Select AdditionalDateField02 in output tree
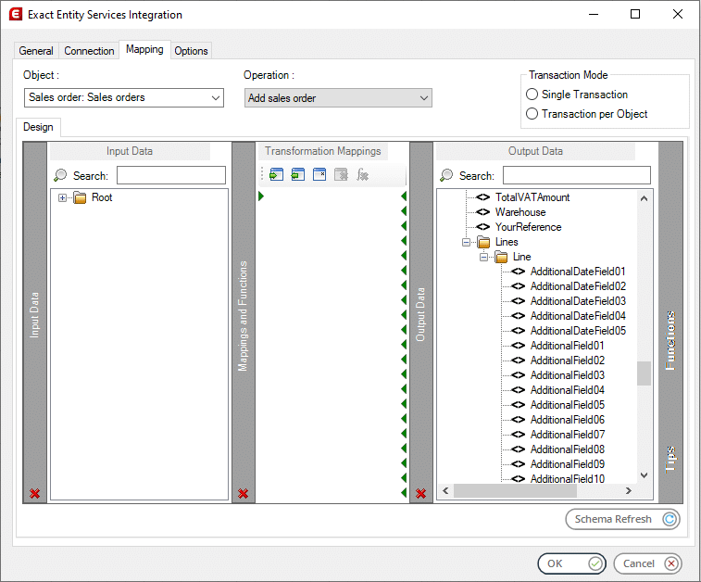 coord(578,286)
